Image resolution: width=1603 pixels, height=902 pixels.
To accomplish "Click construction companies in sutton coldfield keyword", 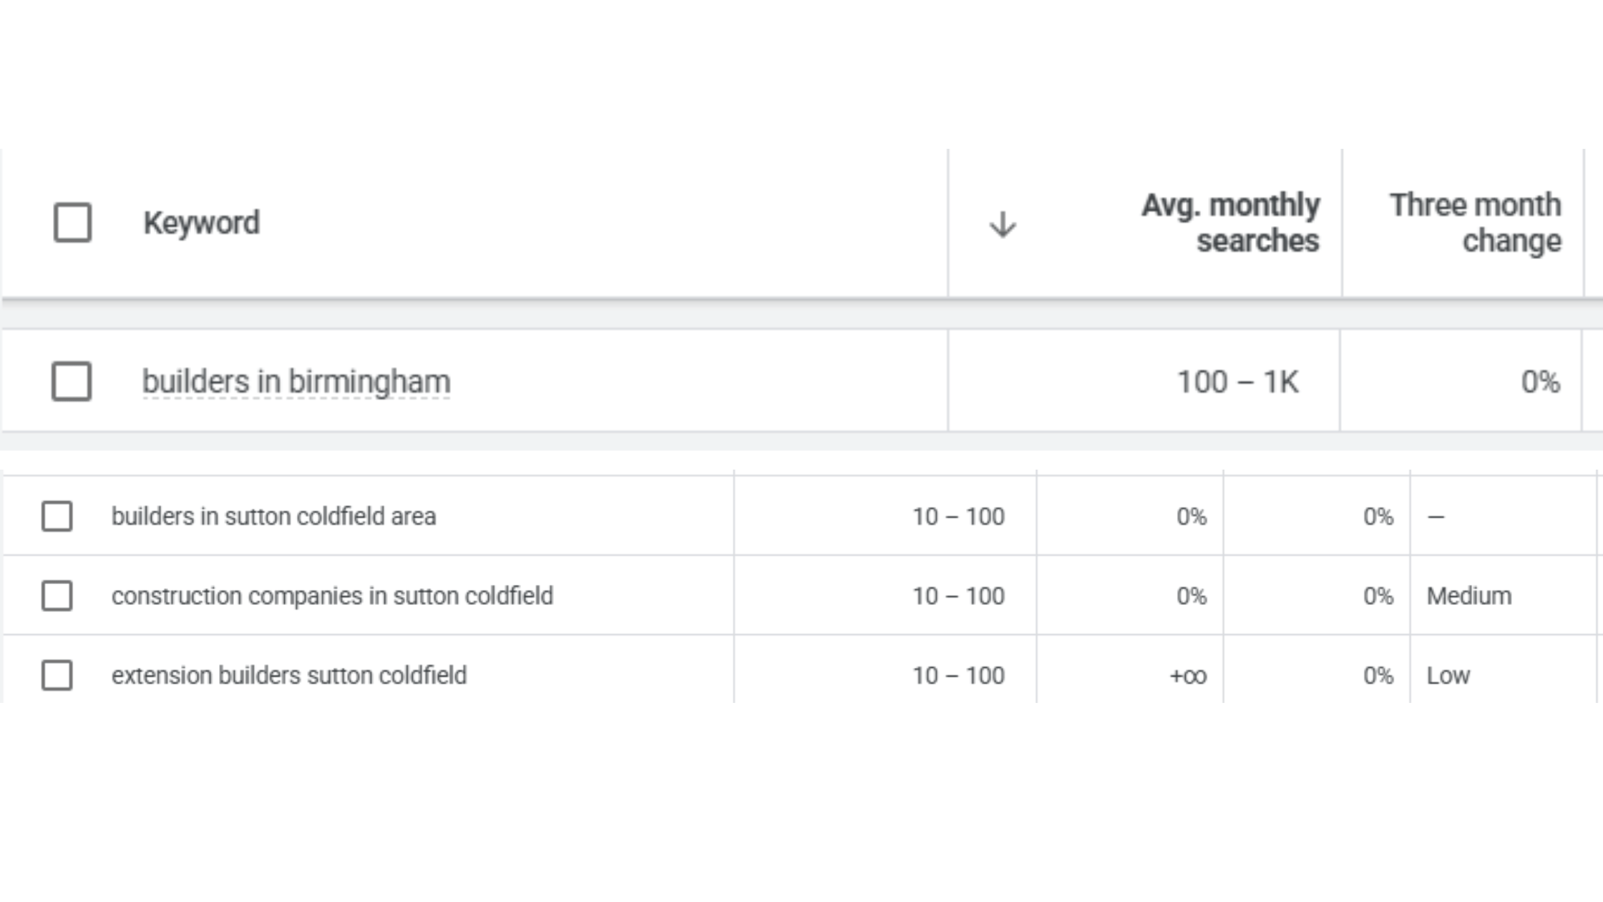I will (332, 596).
